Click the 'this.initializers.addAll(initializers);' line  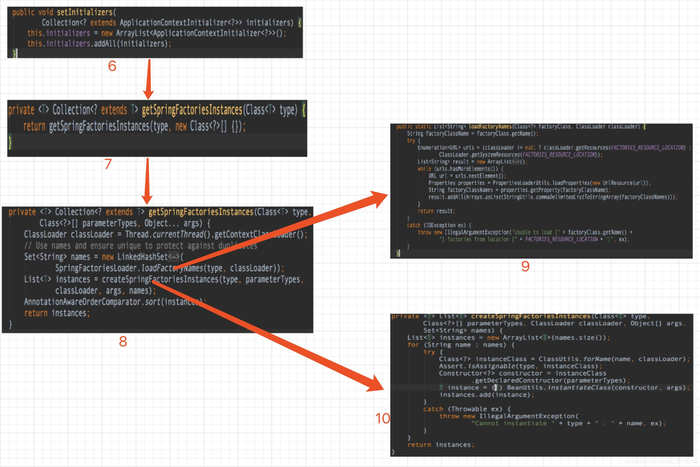tap(99, 44)
